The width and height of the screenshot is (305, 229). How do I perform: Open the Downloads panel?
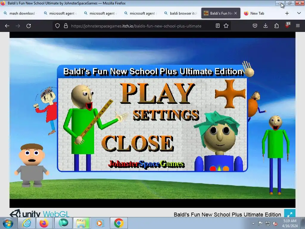point(265,26)
